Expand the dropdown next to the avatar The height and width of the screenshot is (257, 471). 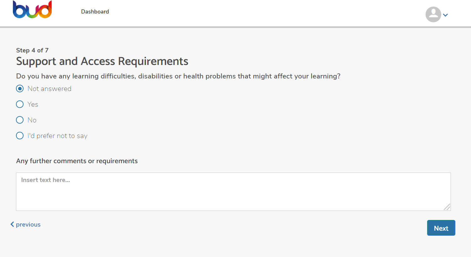click(446, 15)
